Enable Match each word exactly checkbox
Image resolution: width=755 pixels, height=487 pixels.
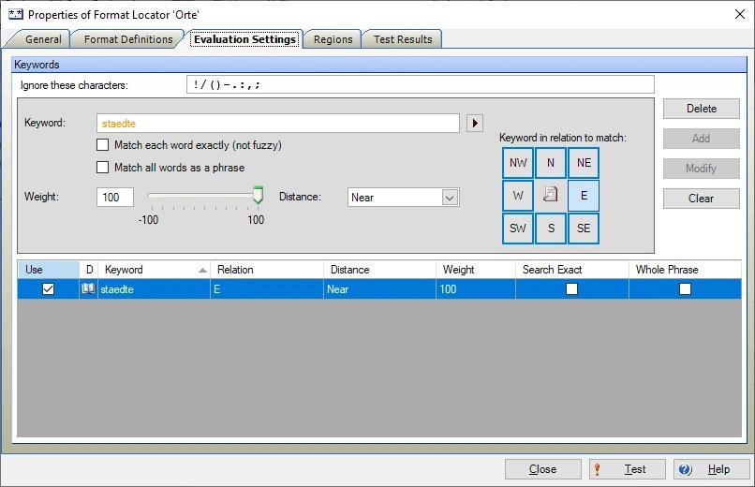[103, 146]
